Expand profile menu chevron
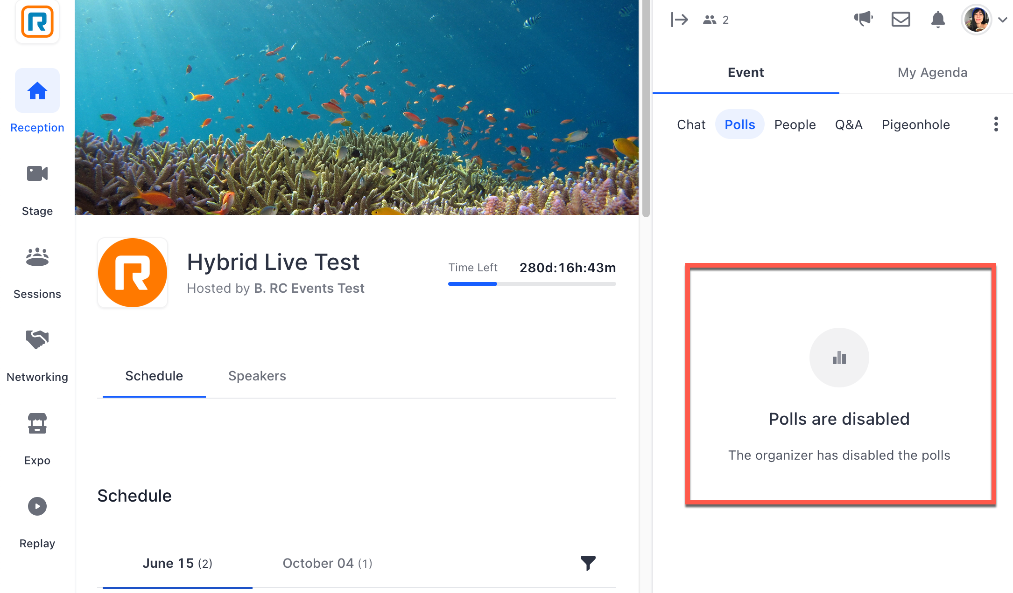 click(x=1002, y=20)
